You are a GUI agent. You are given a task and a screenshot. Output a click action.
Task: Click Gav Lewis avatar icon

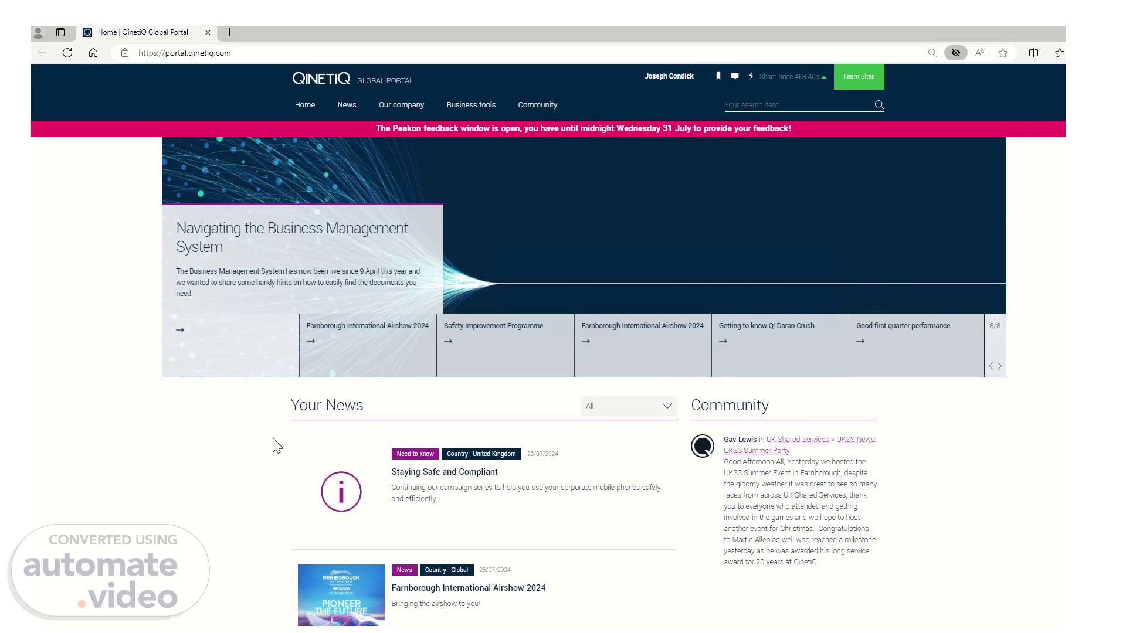(703, 446)
